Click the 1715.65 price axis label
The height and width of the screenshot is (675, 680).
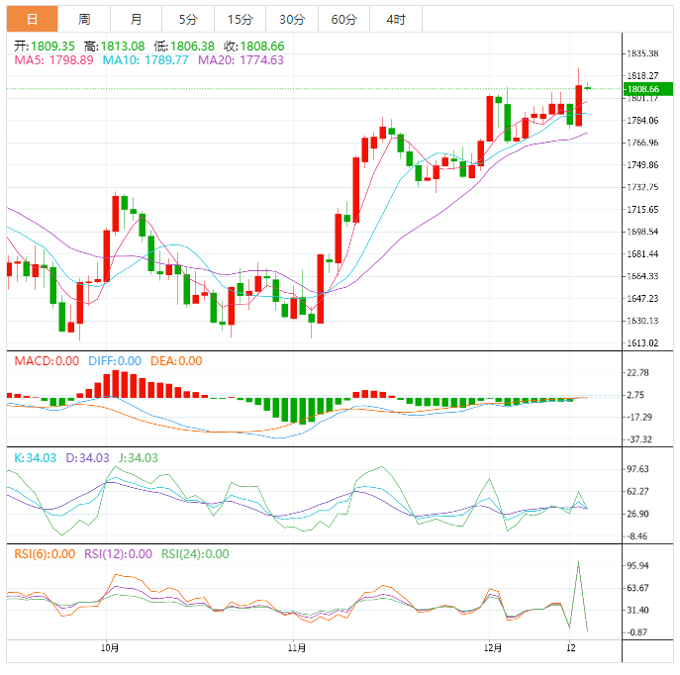642,210
